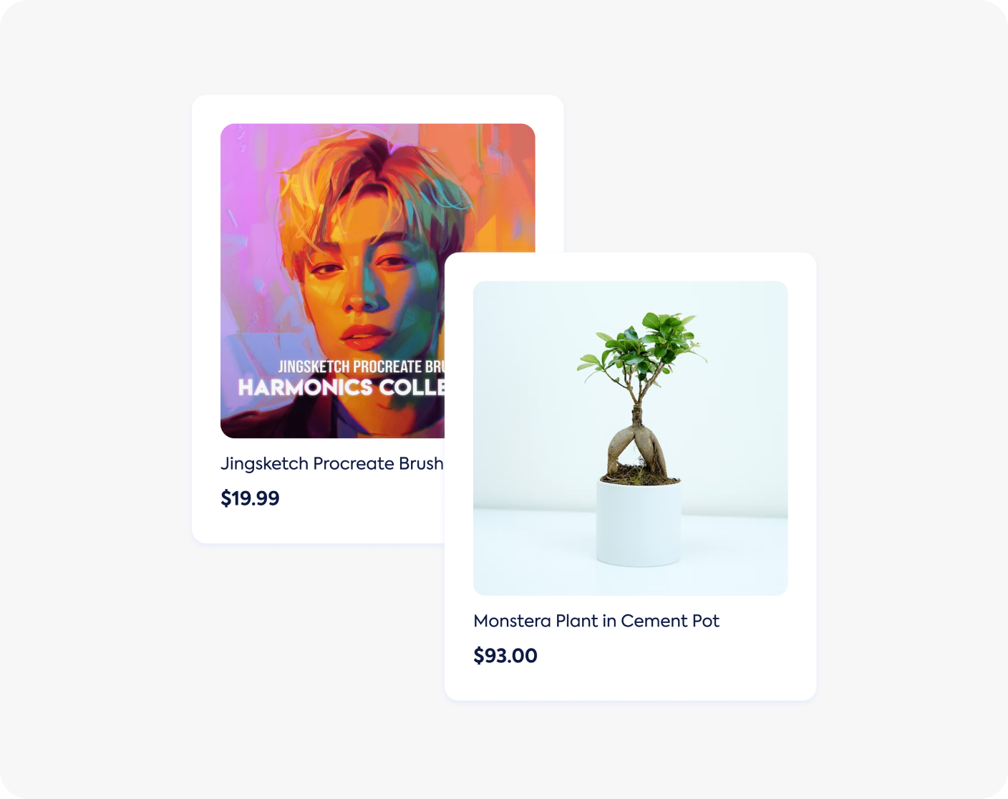This screenshot has height=799, width=1008.
Task: Click the white cement pot in photo
Action: [639, 523]
